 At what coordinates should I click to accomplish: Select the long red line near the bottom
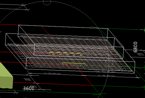[x=52, y=84]
